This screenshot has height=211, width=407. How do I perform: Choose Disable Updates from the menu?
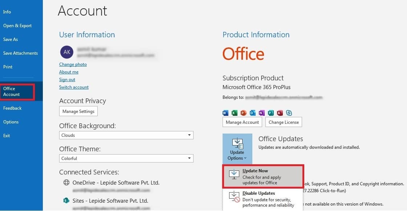(x=263, y=199)
